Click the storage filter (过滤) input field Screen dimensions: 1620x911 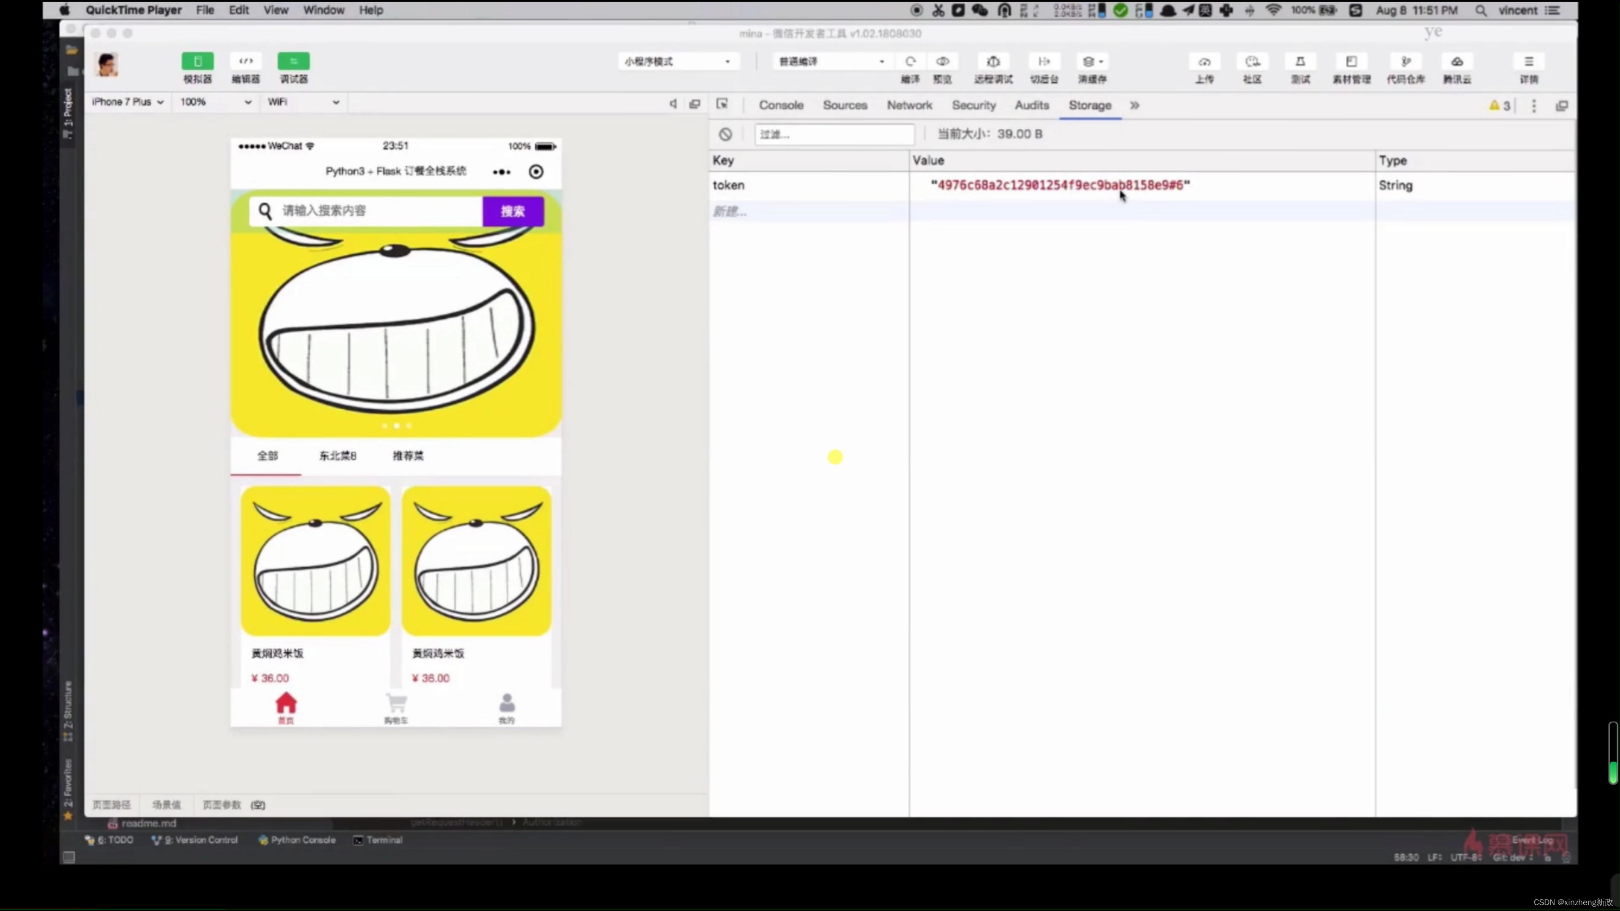pyautogui.click(x=835, y=134)
